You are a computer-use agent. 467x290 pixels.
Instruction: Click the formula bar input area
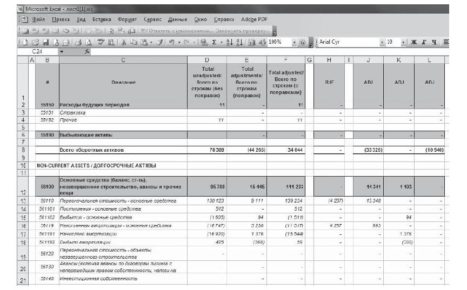[270, 51]
